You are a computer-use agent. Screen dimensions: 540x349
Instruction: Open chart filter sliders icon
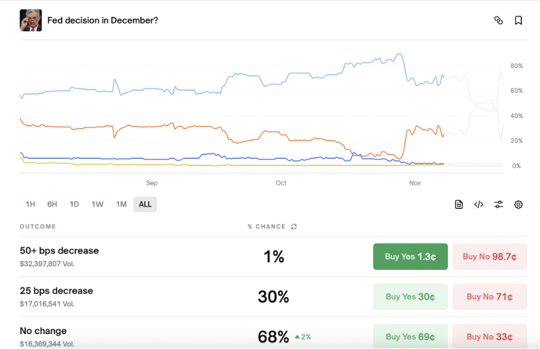click(498, 204)
